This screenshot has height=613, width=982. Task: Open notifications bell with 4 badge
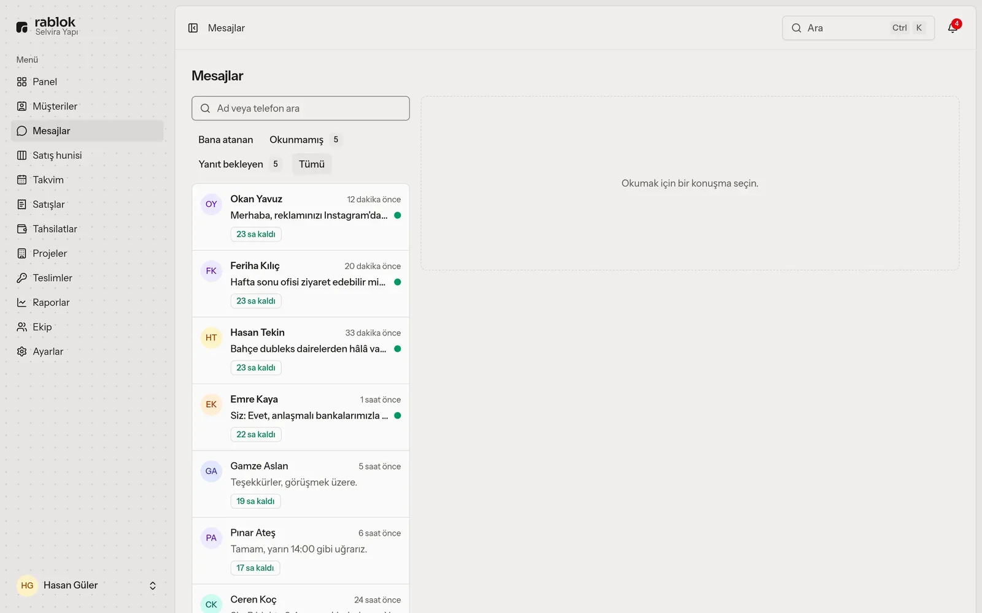click(953, 28)
